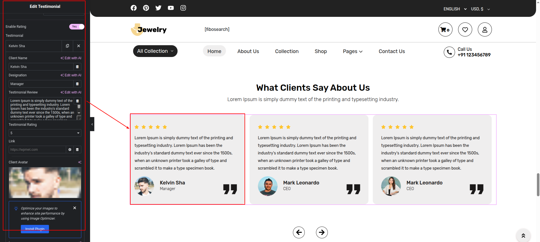Collapse the Elementor editor panel
This screenshot has height=242, width=540.
(x=92, y=124)
